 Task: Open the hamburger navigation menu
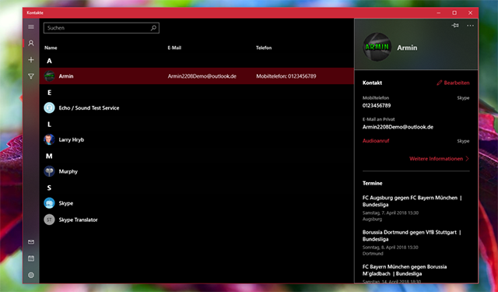click(31, 27)
